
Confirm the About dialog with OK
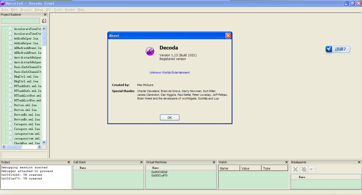point(170,117)
